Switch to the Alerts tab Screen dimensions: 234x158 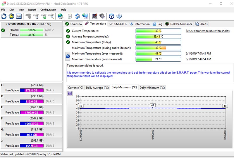pyautogui.click(x=202, y=24)
